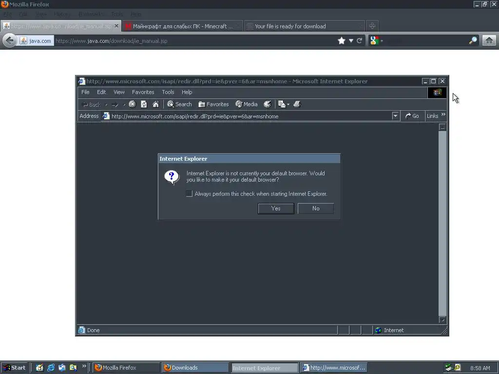This screenshot has width=499, height=374.
Task: Open the IE View menu
Action: [x=119, y=92]
